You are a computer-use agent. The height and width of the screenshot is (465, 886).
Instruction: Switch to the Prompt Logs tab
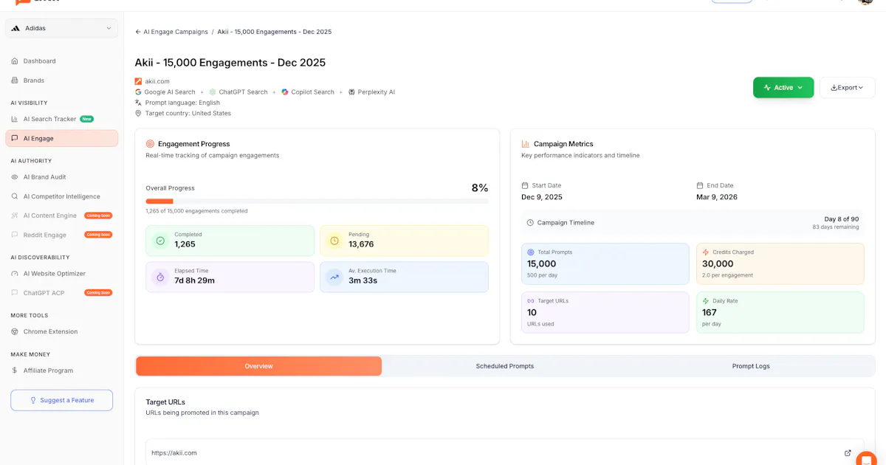[x=751, y=366]
